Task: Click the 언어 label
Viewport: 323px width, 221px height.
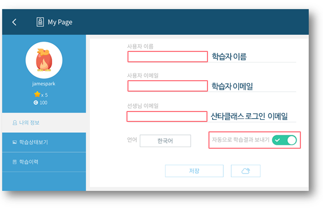Action: pyautogui.click(x=132, y=140)
